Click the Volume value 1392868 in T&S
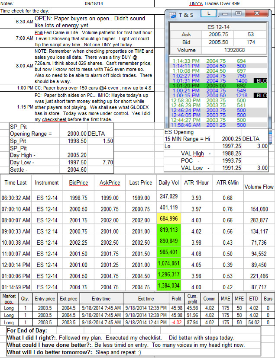Screen dimensions: 275x358 tap(234, 50)
